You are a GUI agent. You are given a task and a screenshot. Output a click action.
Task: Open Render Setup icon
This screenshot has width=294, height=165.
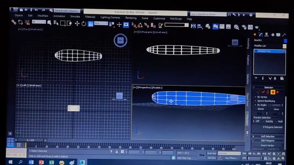[244, 27]
